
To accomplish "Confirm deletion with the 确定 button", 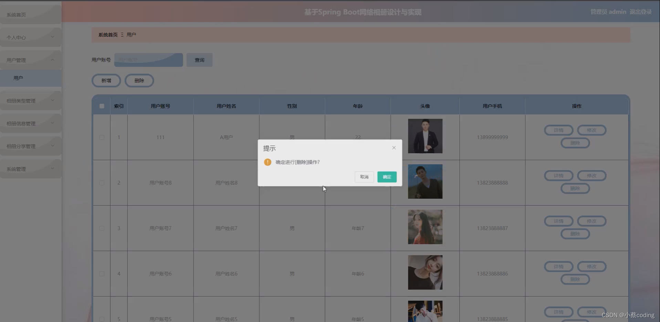I will pos(387,177).
